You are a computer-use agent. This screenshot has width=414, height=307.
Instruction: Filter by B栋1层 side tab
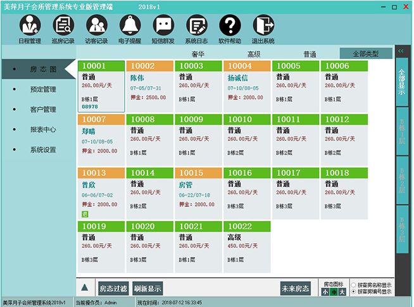click(x=402, y=131)
